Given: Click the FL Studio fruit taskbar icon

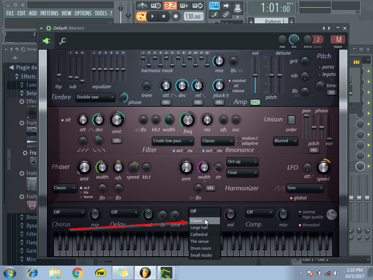Looking at the screenshot, I should pyautogui.click(x=145, y=273).
